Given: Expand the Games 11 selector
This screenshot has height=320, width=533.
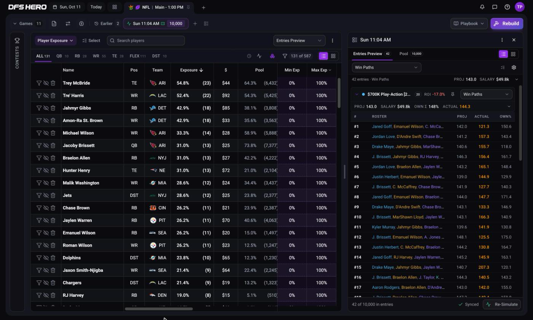Looking at the screenshot, I should (27, 24).
